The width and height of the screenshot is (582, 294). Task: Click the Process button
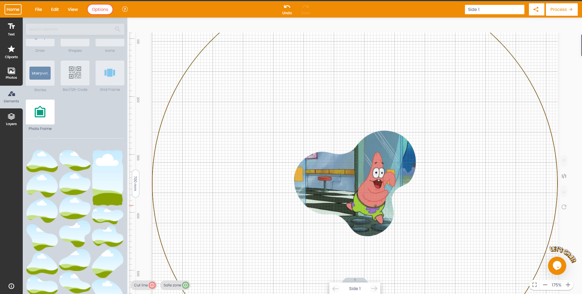coord(562,9)
